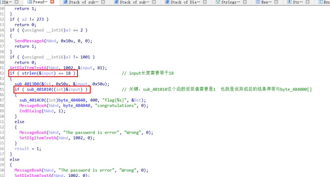Click the value 18 in the strlen check
The image size is (330, 177).
tap(68, 73)
